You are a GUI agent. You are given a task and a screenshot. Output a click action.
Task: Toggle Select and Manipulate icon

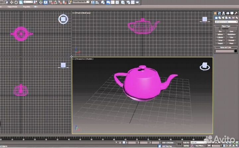click(x=41, y=2)
